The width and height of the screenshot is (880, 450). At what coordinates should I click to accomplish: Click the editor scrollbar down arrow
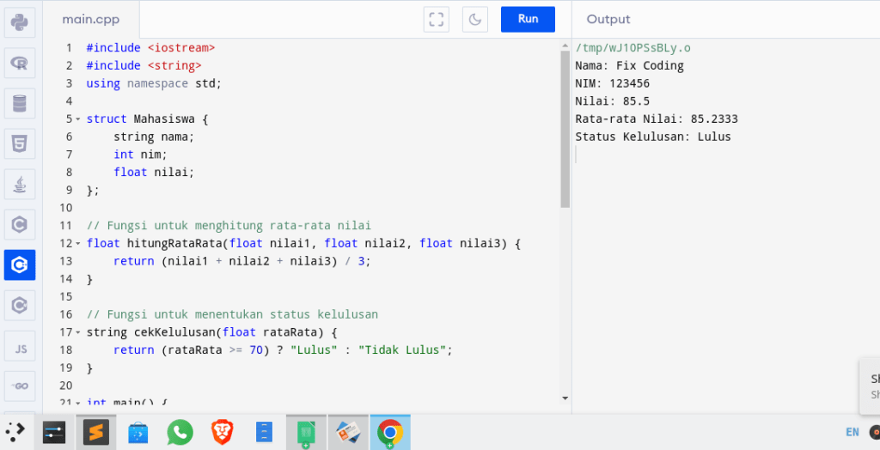tap(565, 398)
